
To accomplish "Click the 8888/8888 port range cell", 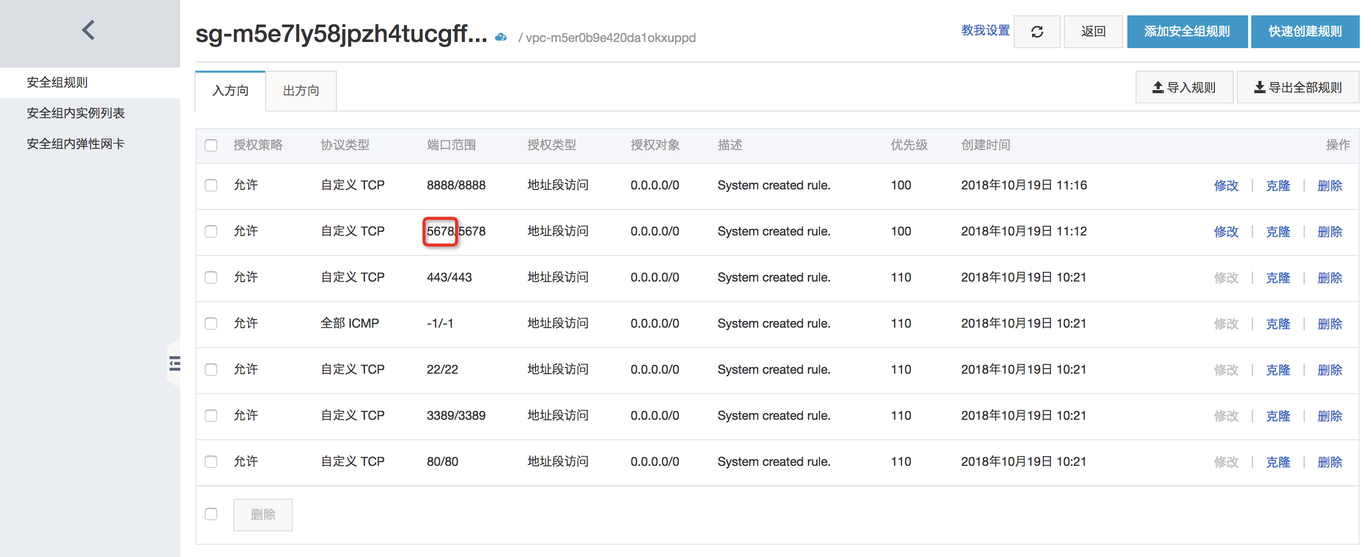I will [x=456, y=185].
